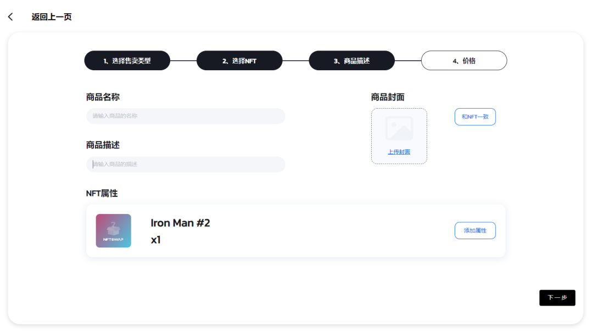Click the back arrow icon
Image resolution: width=593 pixels, height=333 pixels.
pos(10,17)
